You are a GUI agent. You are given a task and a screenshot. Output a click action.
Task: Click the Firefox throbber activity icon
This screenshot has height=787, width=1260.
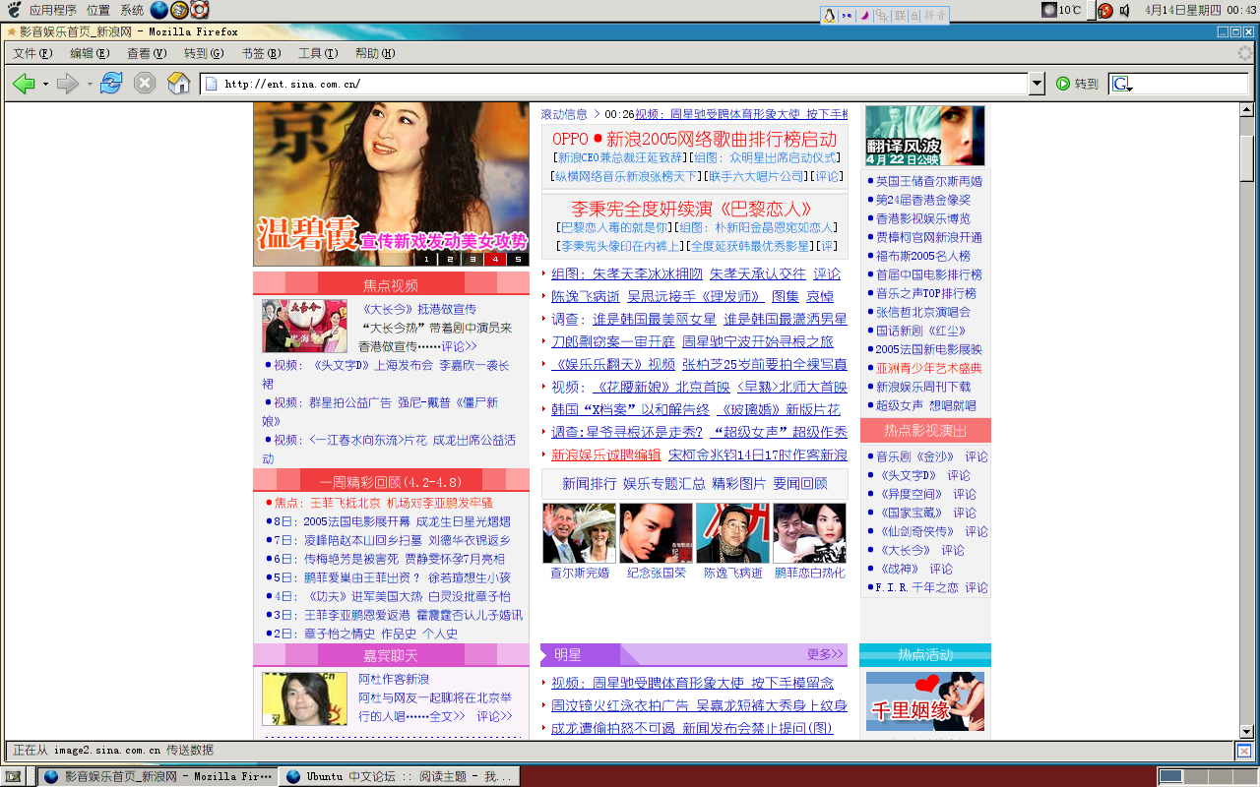tap(1244, 53)
